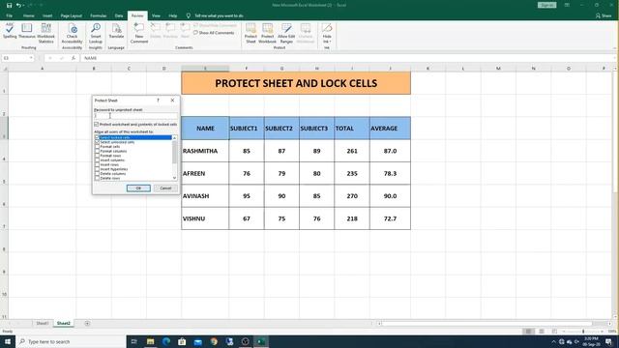Click the Windows taskbar search box
Viewport: 619px width, 348px height.
[x=71, y=341]
